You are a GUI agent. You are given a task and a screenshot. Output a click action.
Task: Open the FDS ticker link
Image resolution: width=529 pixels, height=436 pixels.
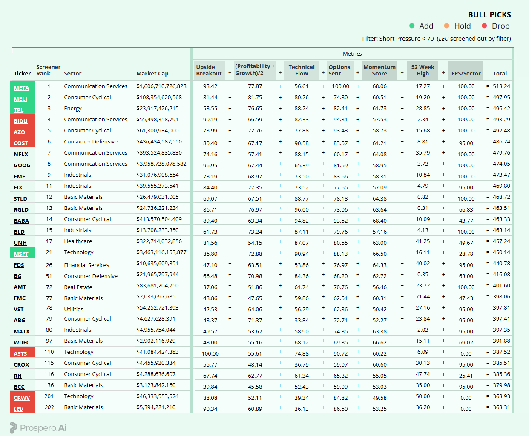click(19, 265)
